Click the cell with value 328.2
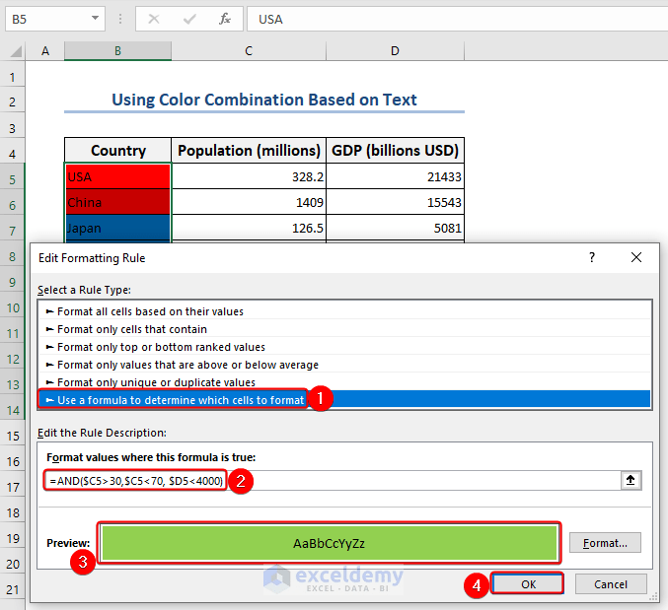 pyautogui.click(x=249, y=176)
